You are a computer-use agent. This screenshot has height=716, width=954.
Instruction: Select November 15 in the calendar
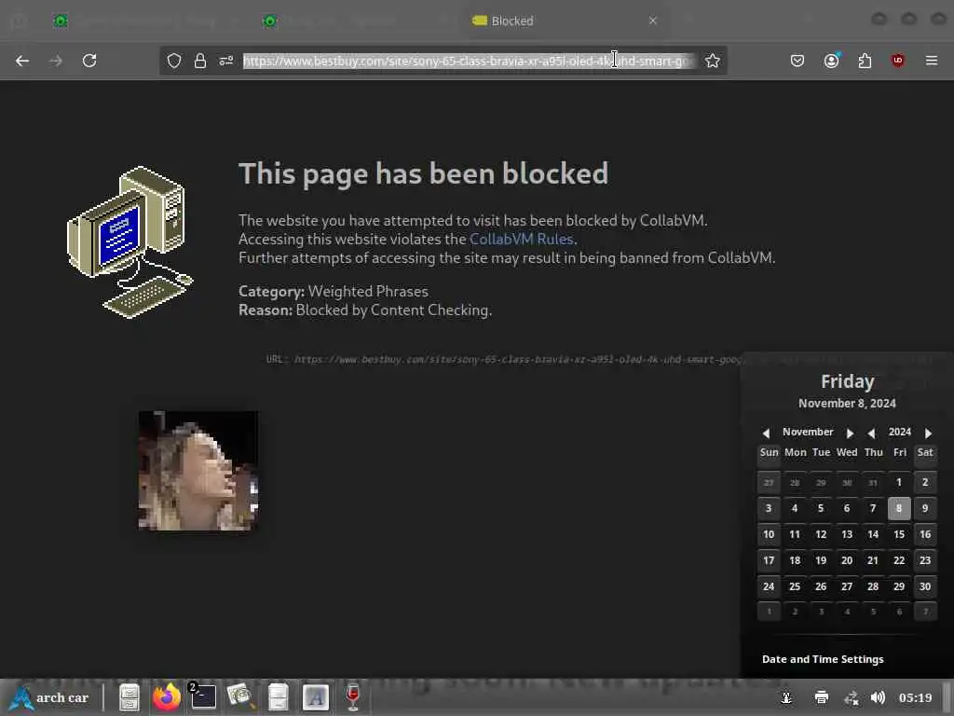(x=899, y=534)
